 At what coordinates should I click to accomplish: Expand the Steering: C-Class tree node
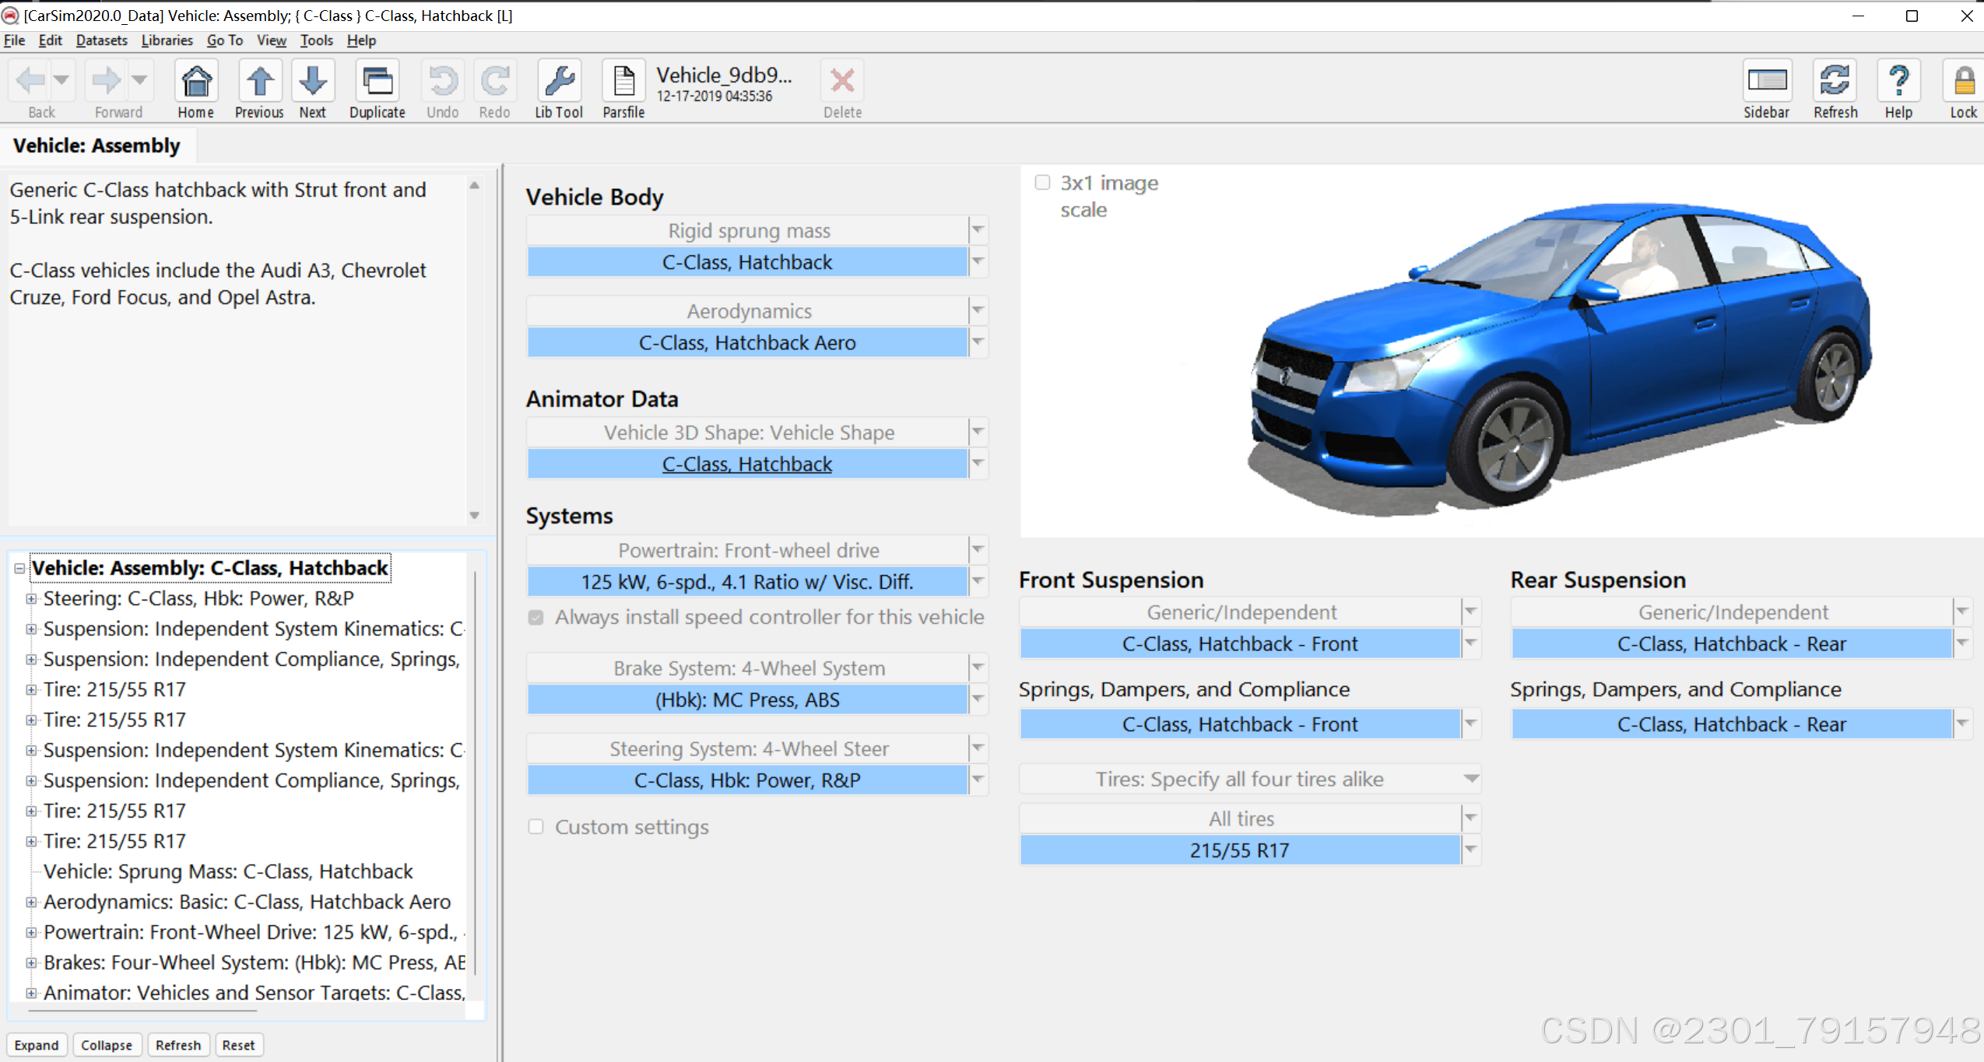tap(31, 598)
